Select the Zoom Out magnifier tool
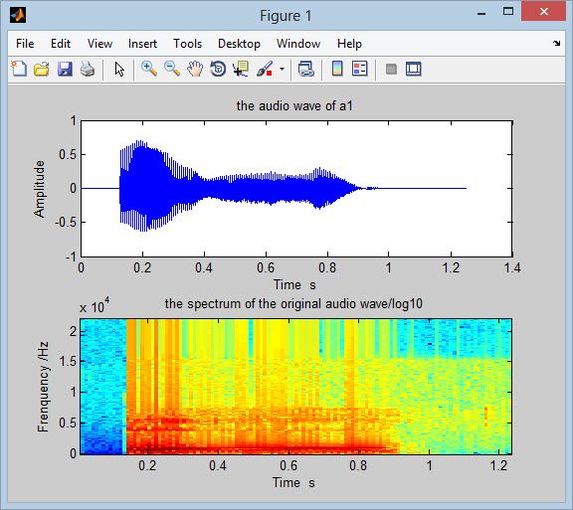This screenshot has width=573, height=510. click(172, 69)
